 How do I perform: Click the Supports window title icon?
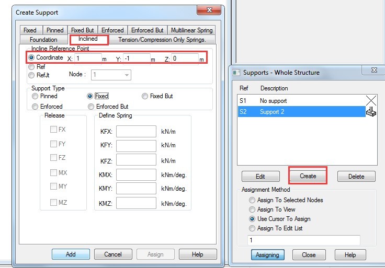236,73
